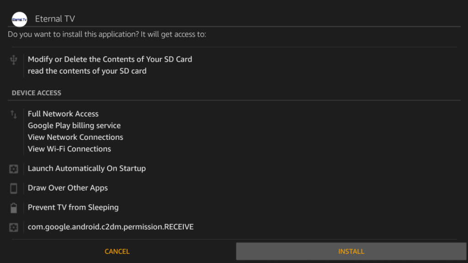The height and width of the screenshot is (263, 468).
Task: Click the USB storage permission icon
Action: pyautogui.click(x=14, y=60)
